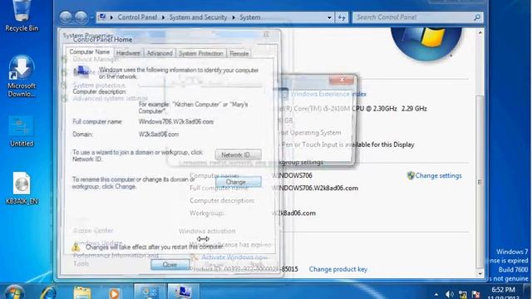532x299 pixels.
Task: Click Activate Windows now link
Action: click(x=234, y=257)
